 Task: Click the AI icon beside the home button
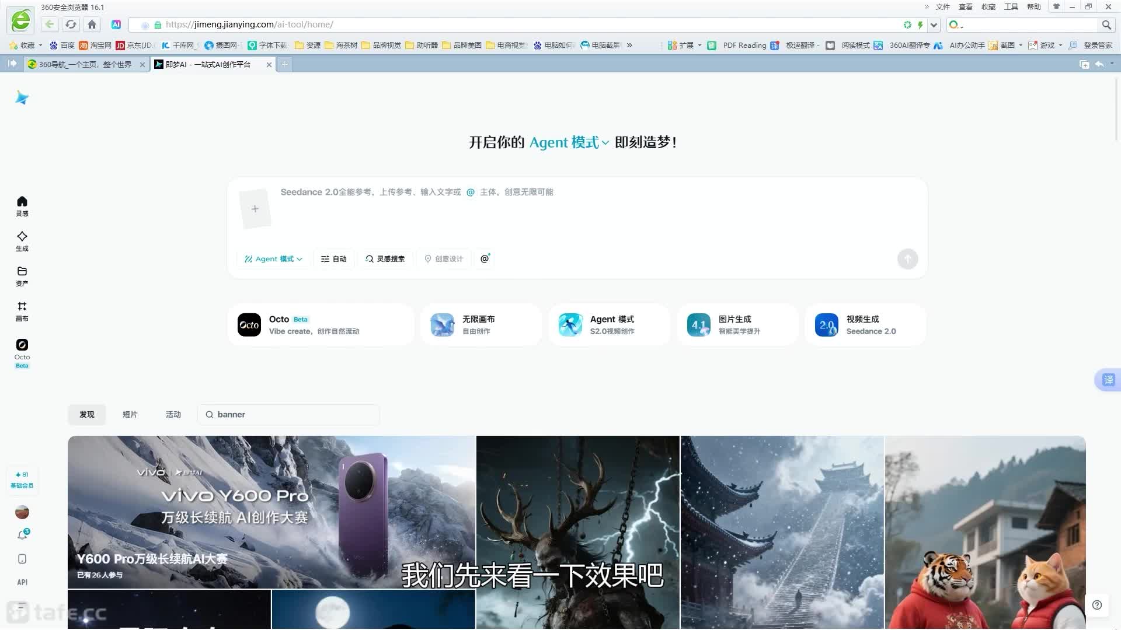116,24
